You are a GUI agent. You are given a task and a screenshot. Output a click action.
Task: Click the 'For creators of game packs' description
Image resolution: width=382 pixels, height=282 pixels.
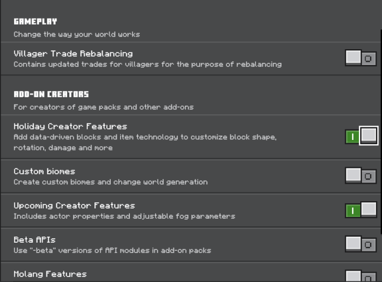[x=104, y=107]
